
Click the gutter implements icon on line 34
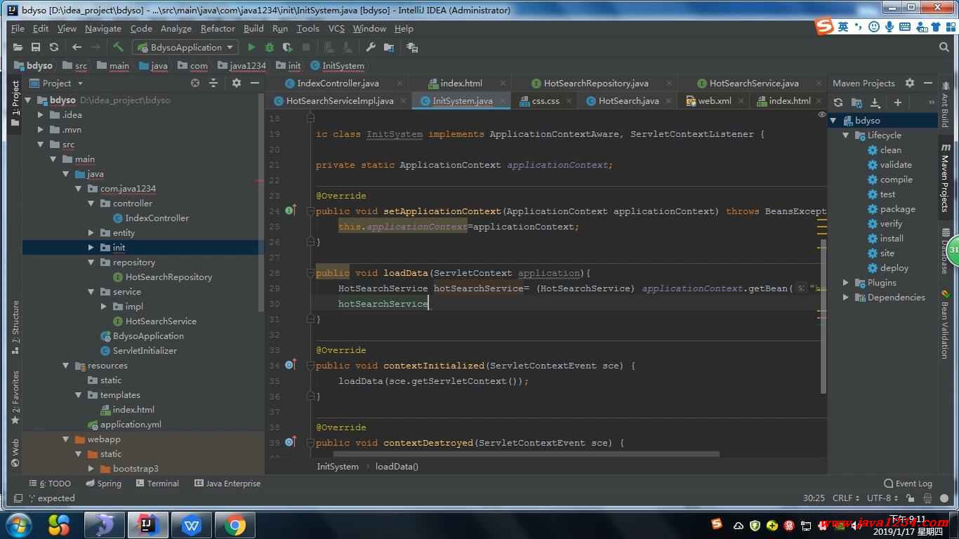(x=290, y=365)
